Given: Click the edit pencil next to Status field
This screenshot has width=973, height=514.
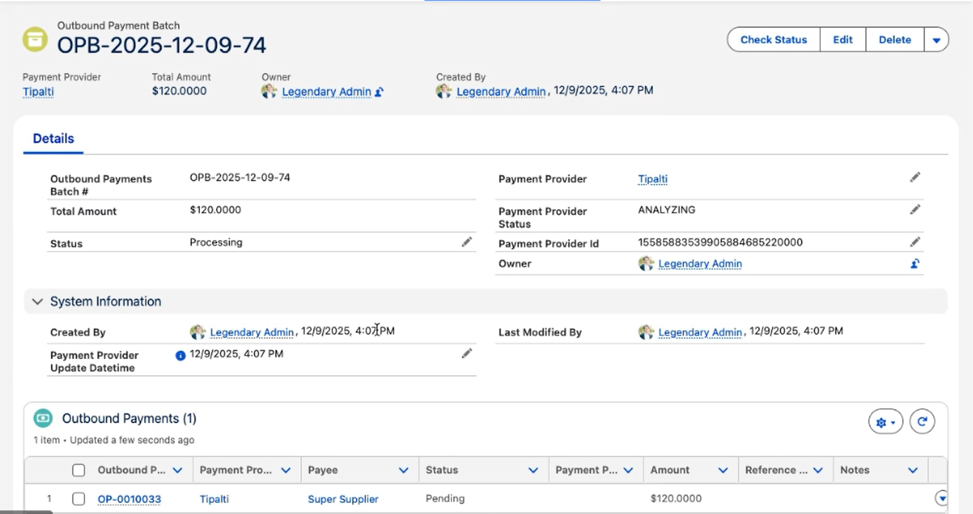Looking at the screenshot, I should (x=467, y=242).
